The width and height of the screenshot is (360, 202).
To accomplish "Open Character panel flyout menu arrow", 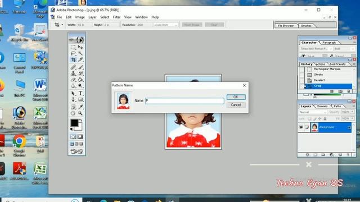I will coord(354,43).
